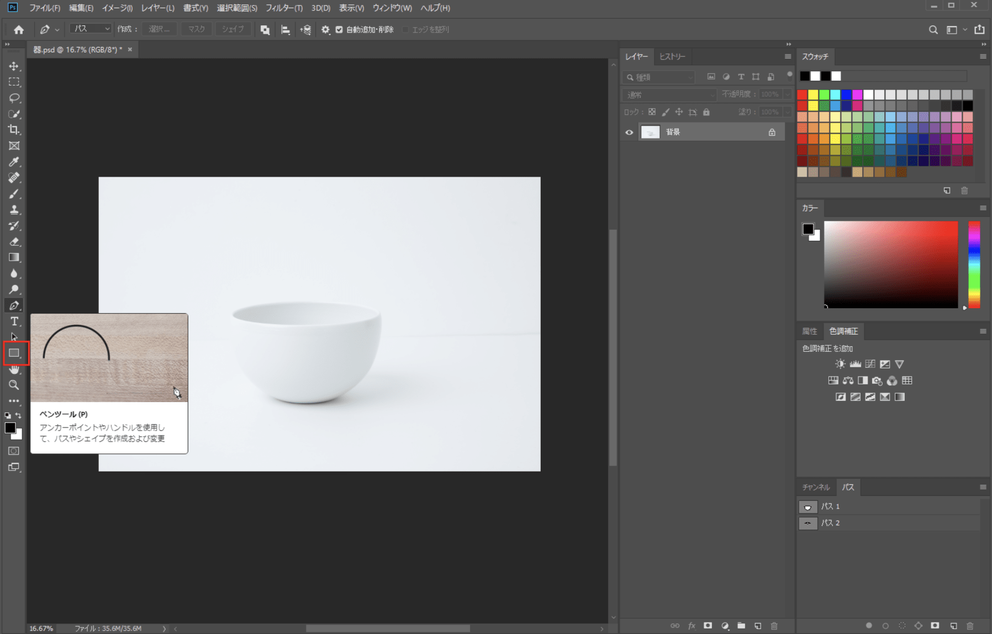Open Swatches panel menu
The width and height of the screenshot is (992, 634).
point(983,56)
